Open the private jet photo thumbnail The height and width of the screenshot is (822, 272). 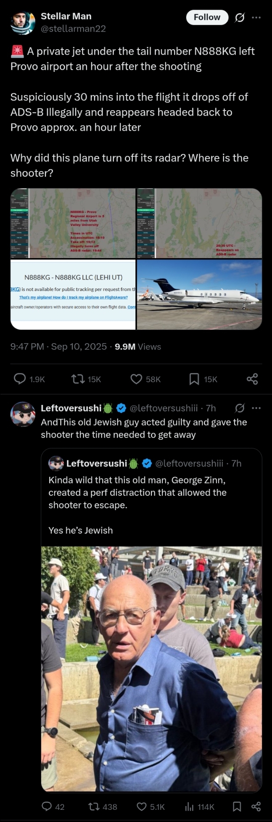pos(199,294)
